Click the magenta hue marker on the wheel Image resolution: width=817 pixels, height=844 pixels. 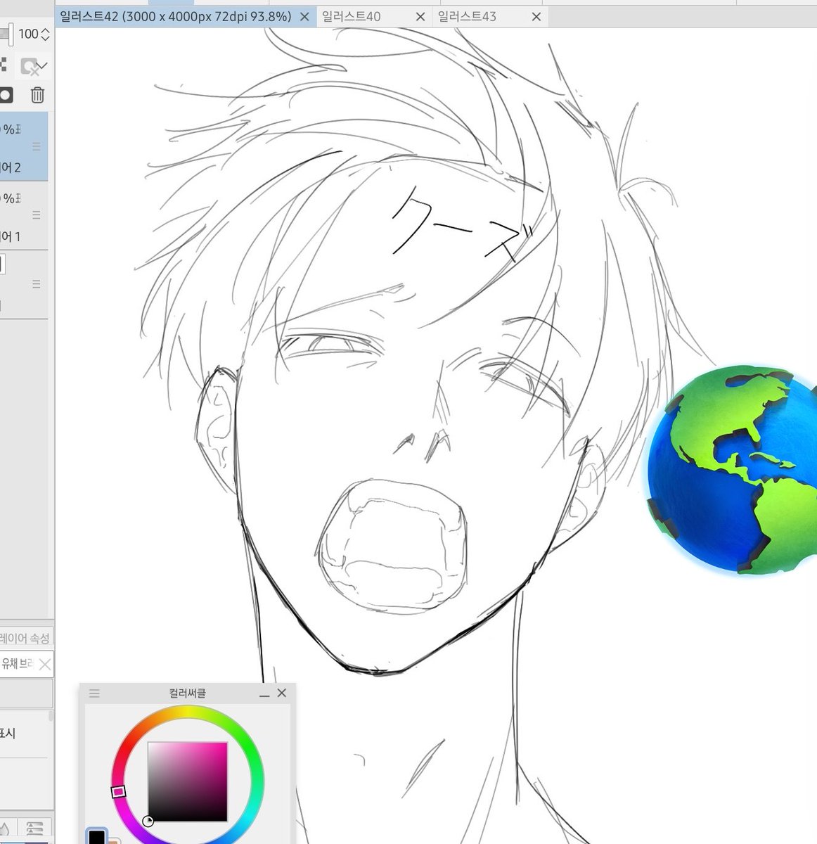118,792
